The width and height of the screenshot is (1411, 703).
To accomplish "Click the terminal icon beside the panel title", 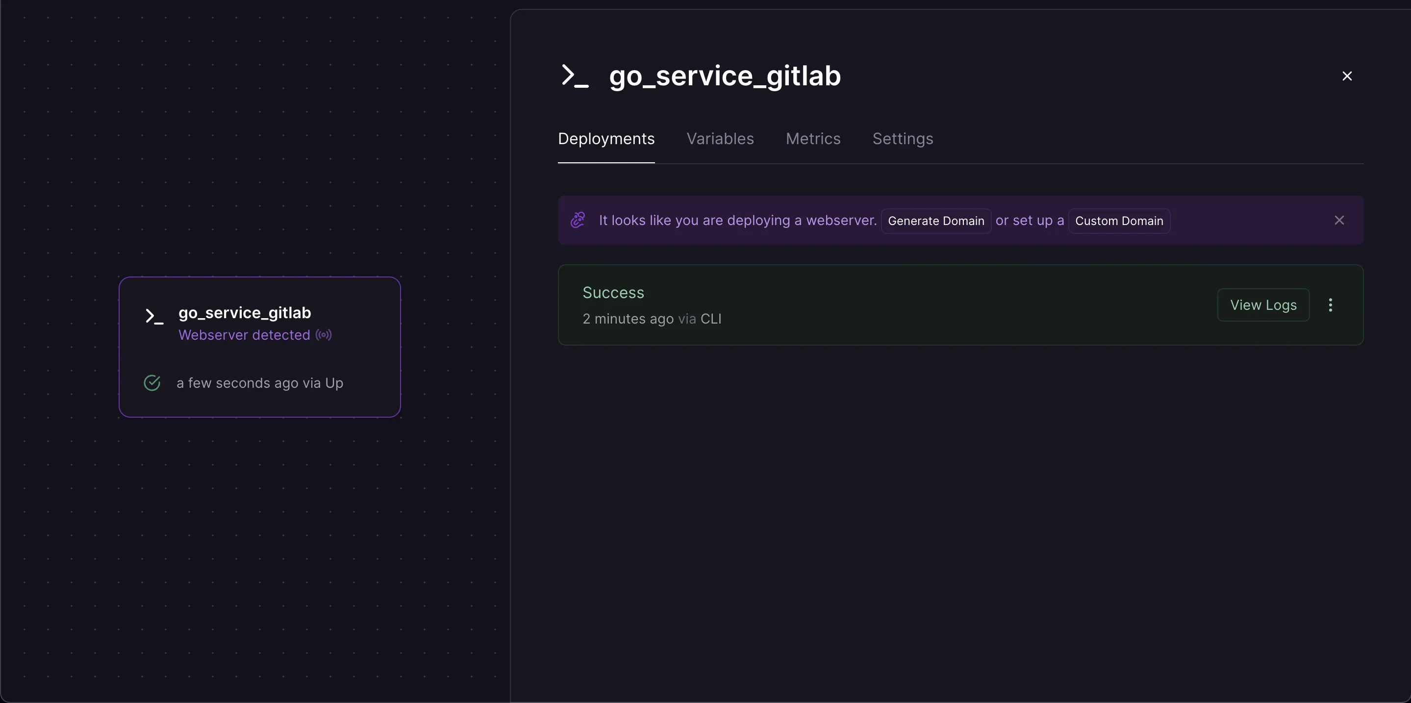I will coord(575,75).
